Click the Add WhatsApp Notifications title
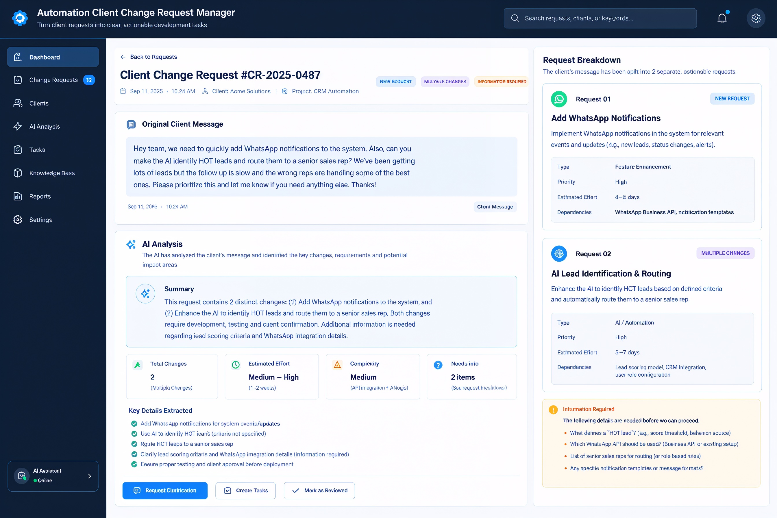 click(x=606, y=118)
